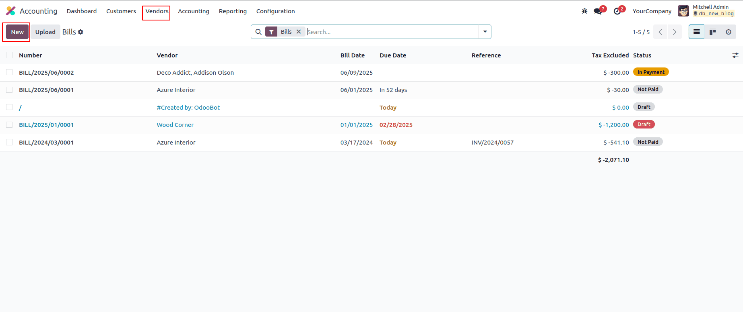743x312 pixels.
Task: Click Deco Addict, Addison Olson cell
Action: click(x=195, y=73)
